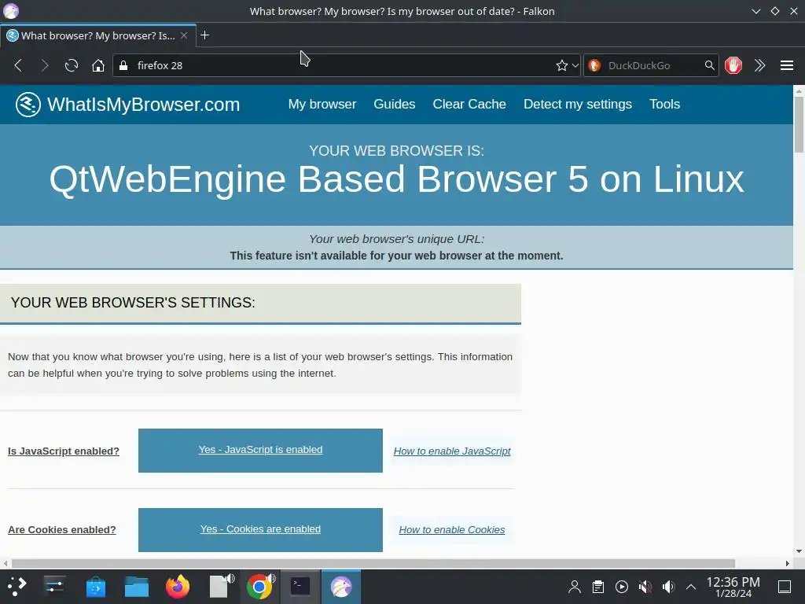Click Falkon icon in the title bar

11,11
